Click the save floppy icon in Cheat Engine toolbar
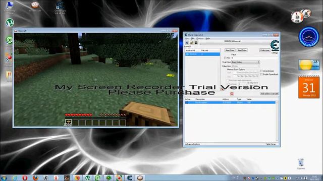 tap(196, 43)
